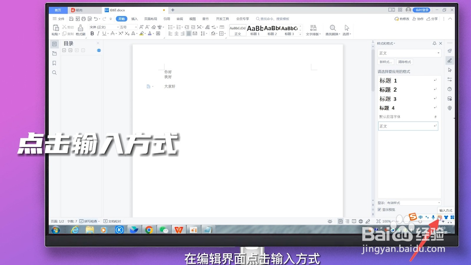This screenshot has height=265, width=471.
Task: Click the TOC (目录) navigation sidebar icon
Action: pyautogui.click(x=54, y=44)
